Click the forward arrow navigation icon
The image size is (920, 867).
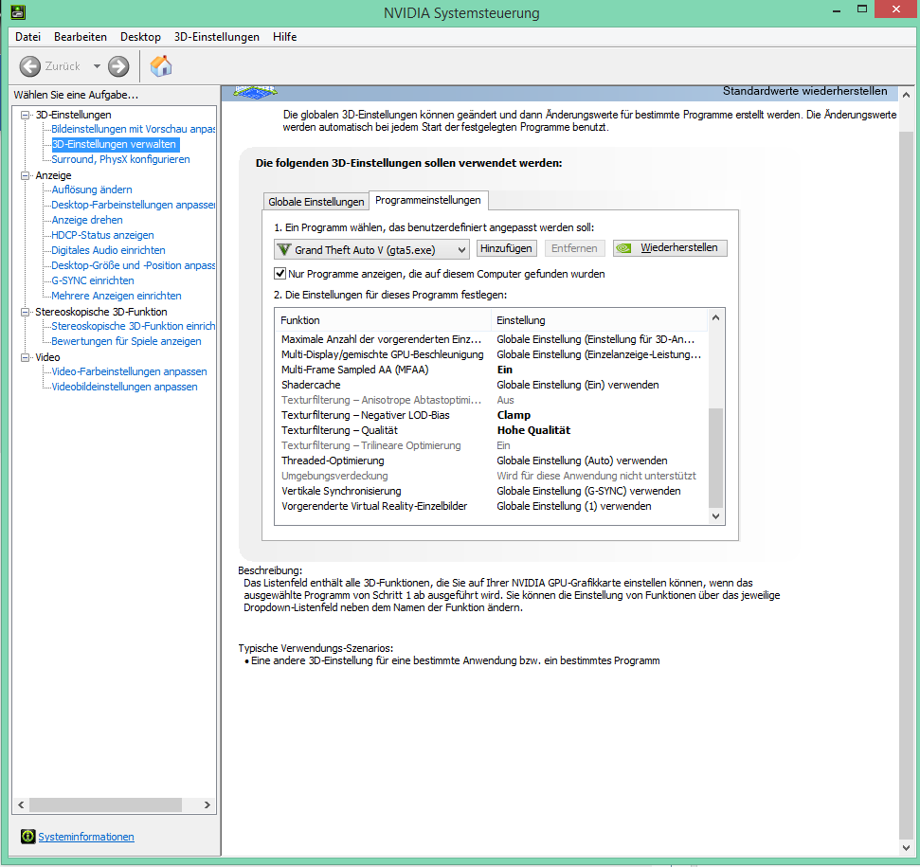click(118, 66)
